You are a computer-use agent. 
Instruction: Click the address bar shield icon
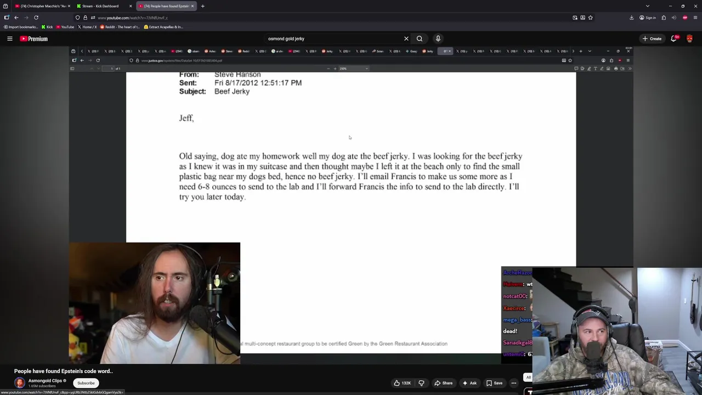pyautogui.click(x=77, y=18)
